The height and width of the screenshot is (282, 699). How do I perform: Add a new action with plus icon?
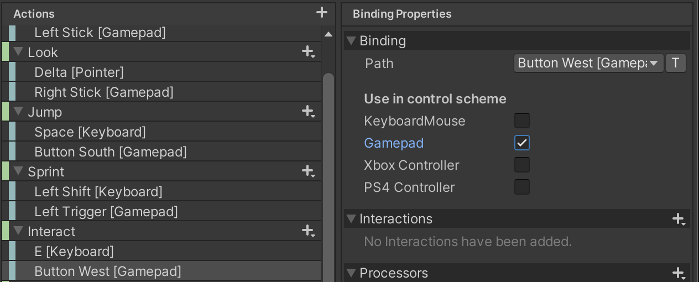pos(322,12)
